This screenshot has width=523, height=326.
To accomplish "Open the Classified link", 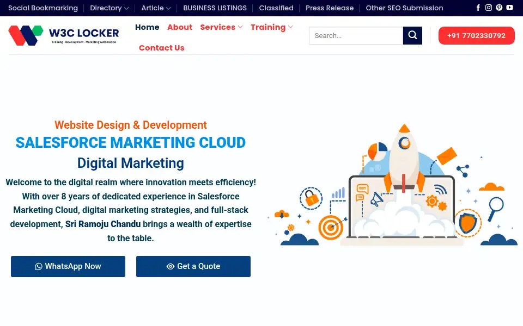I will point(276,8).
